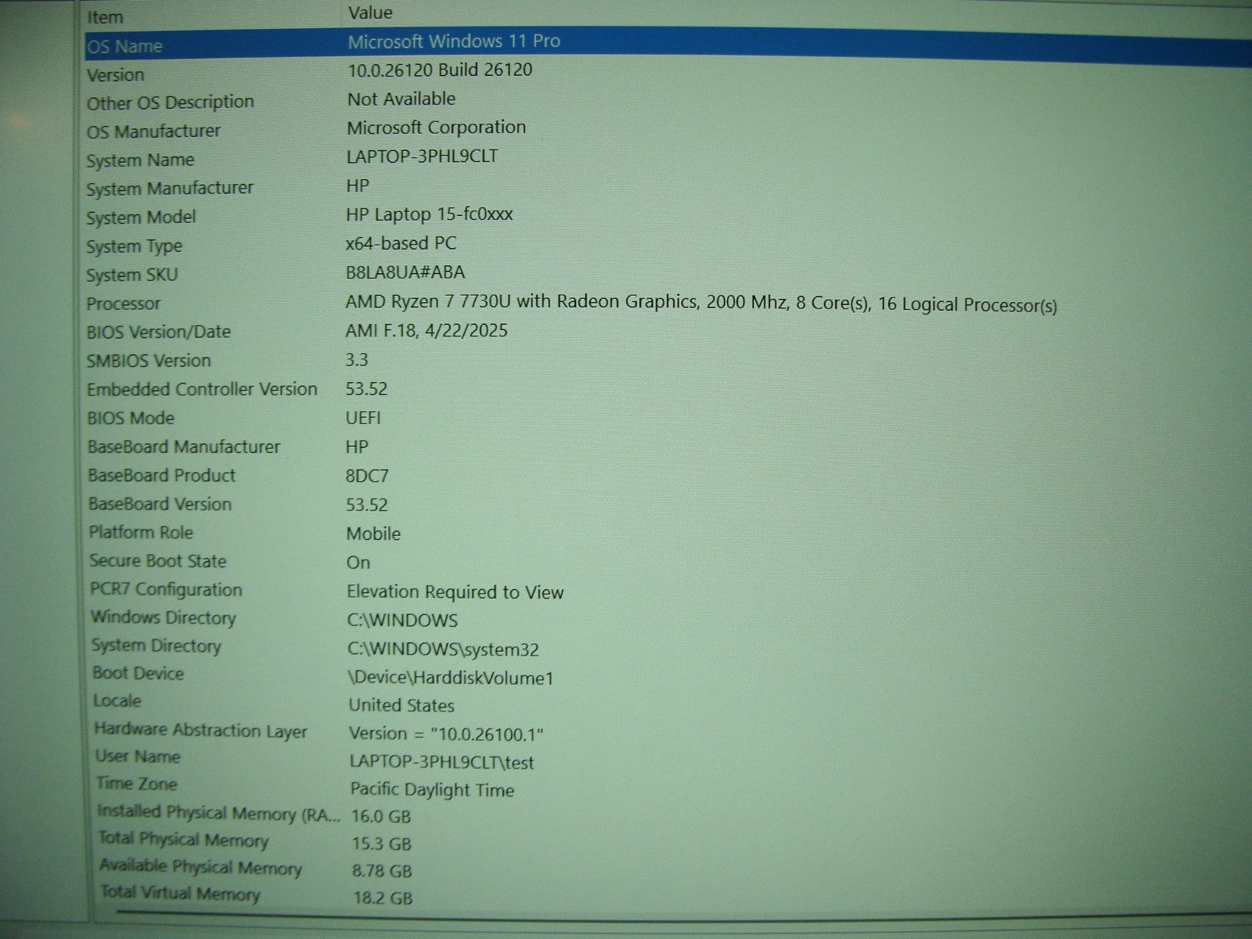1252x939 pixels.
Task: Select the BIOS Mode row
Action: click(131, 418)
